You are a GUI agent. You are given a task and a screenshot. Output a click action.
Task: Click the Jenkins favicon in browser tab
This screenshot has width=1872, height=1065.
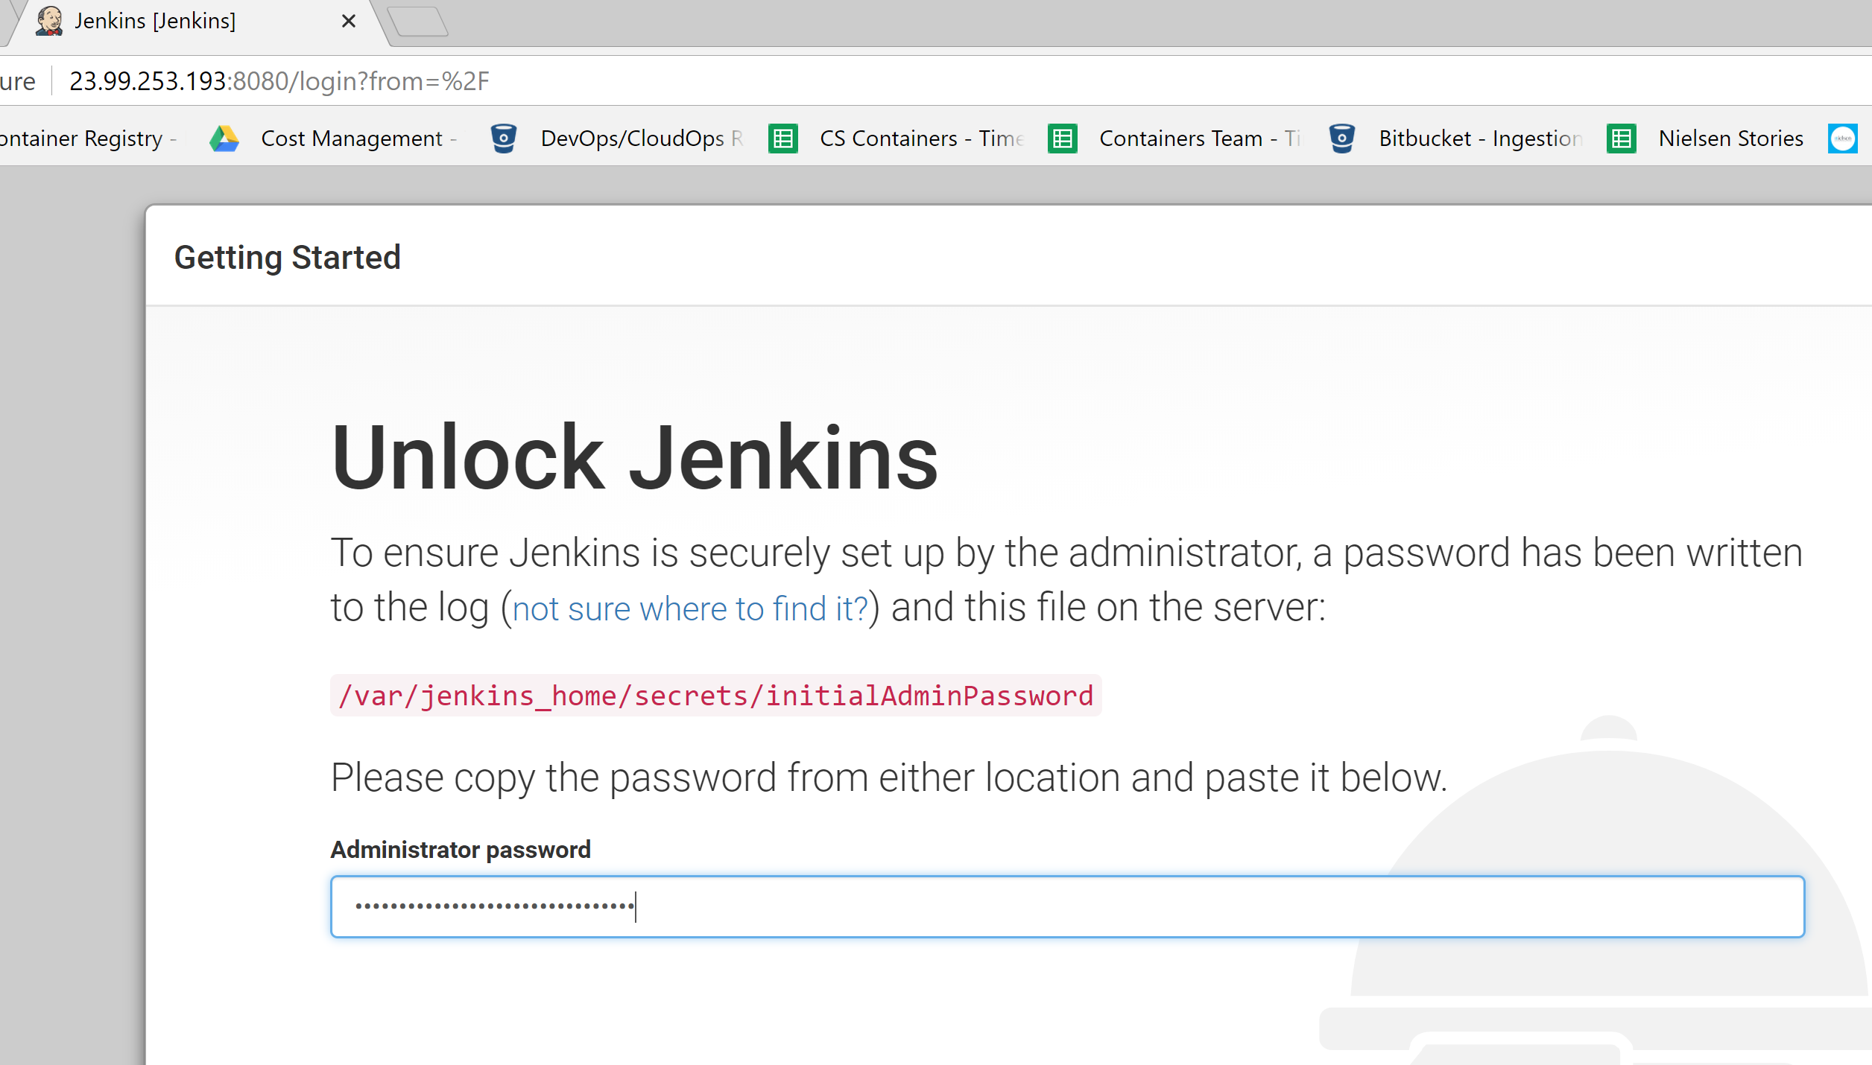click(49, 21)
